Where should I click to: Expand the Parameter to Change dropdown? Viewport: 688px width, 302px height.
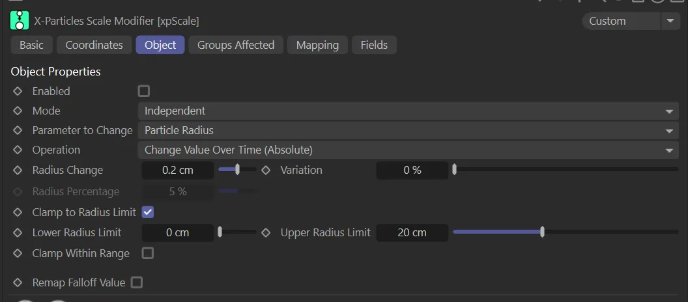tap(408, 130)
